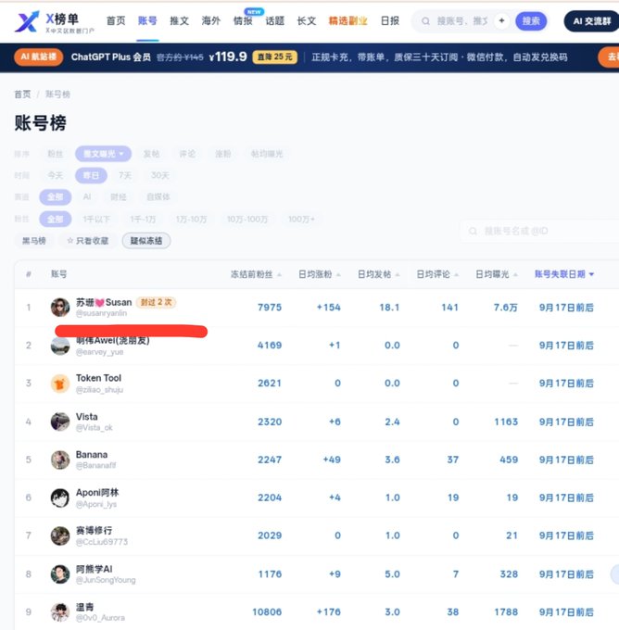Click the purple 搜索 button
Viewport: 619px width, 630px height.
[531, 21]
